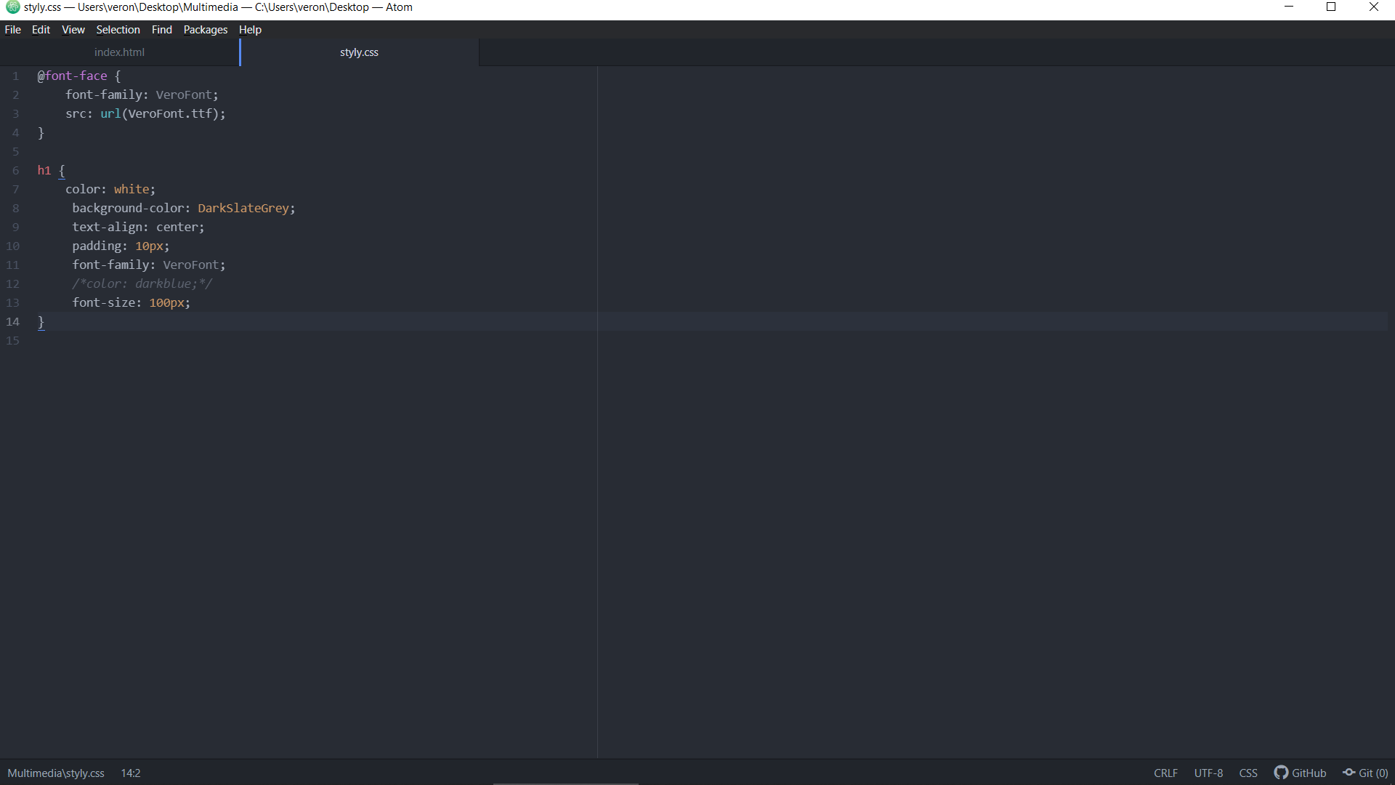Click 'font-family: VeroFont;' on line 11
Viewport: 1395px width, 785px height.
(x=149, y=265)
